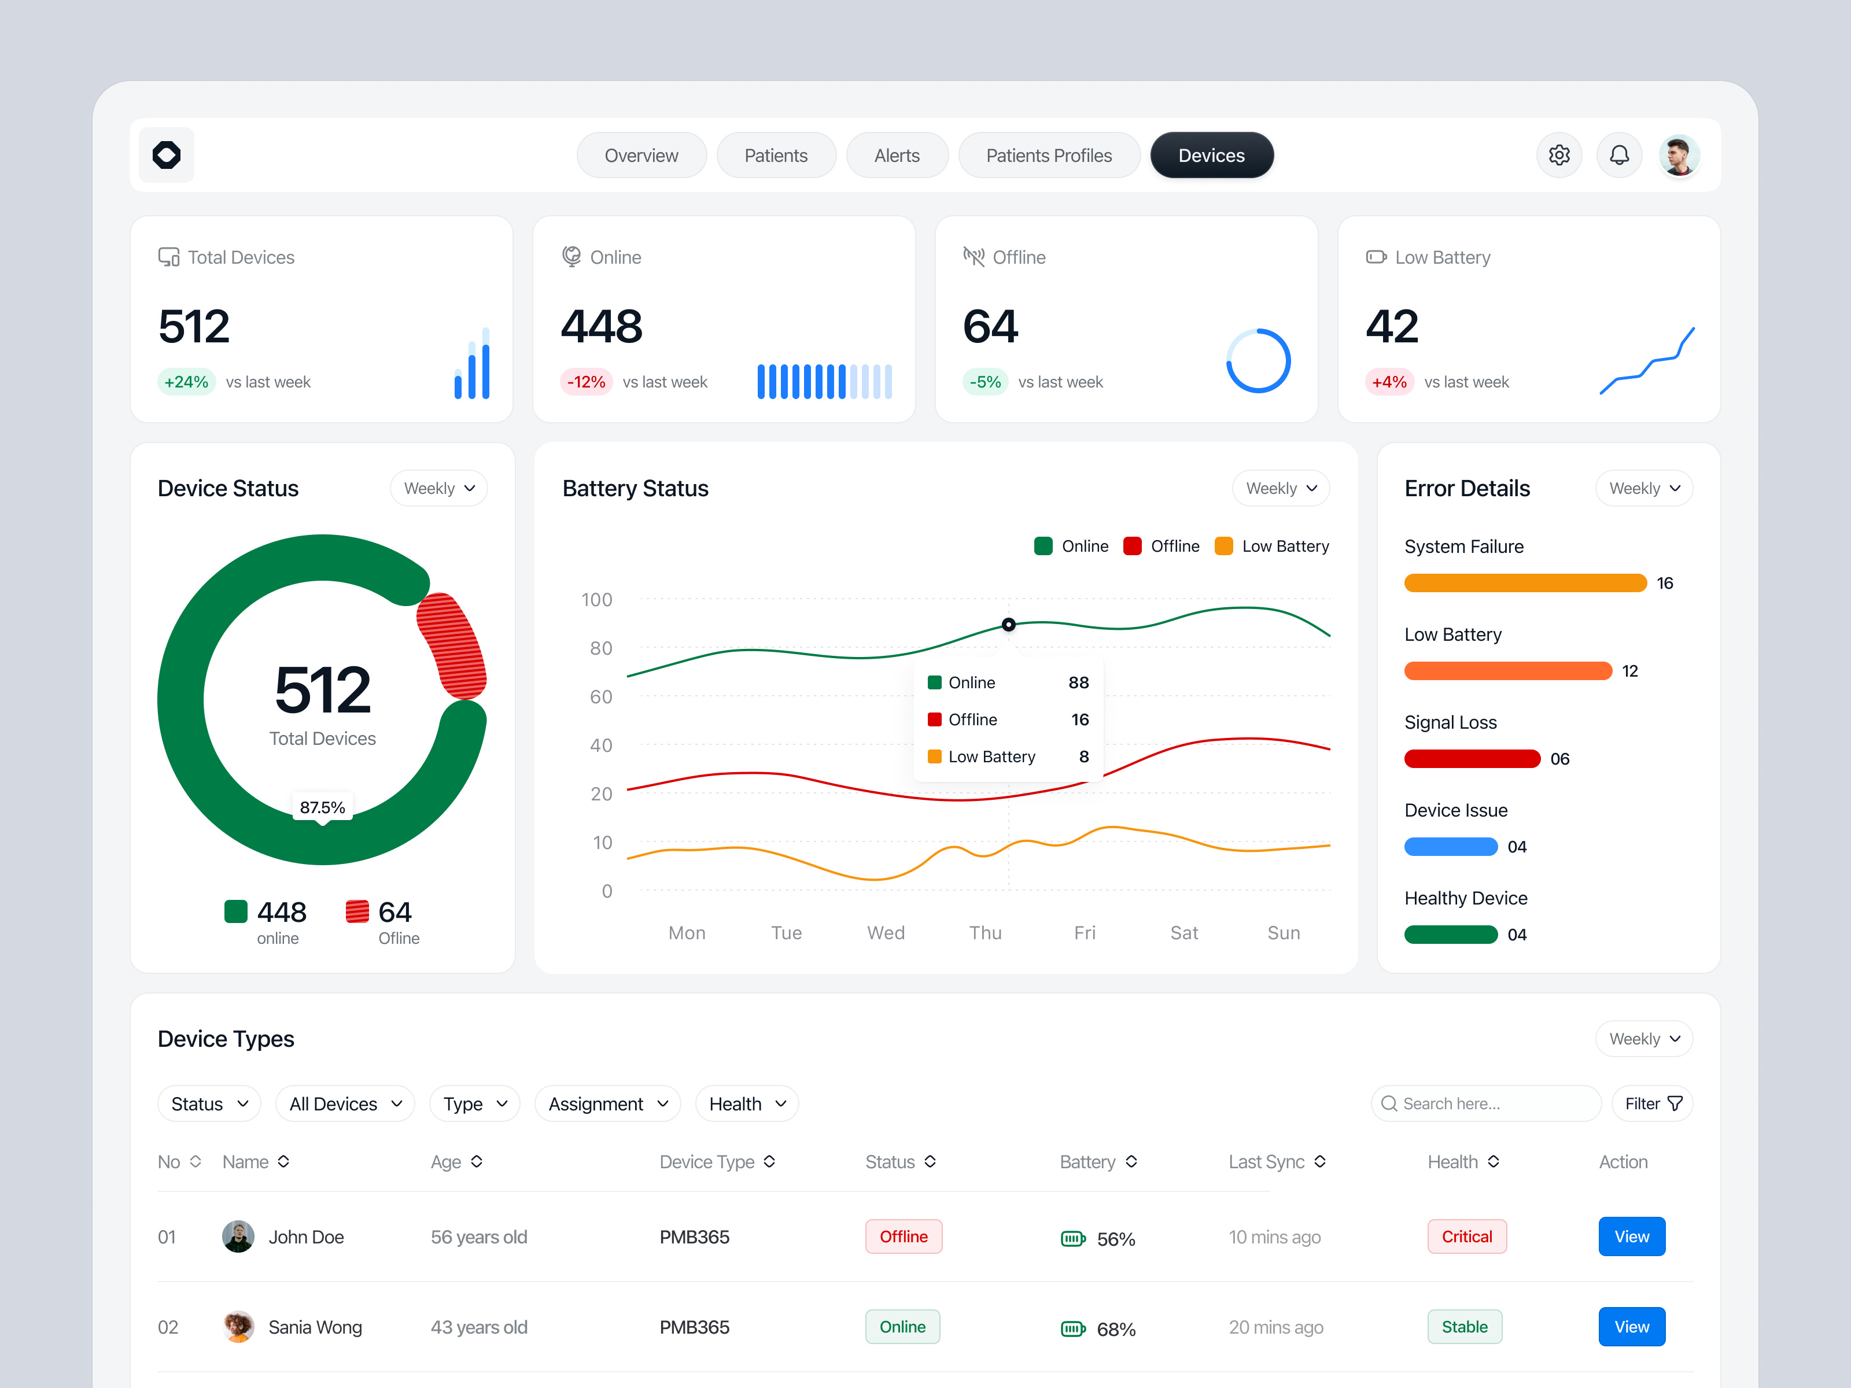Open the settings gear icon

(1559, 155)
